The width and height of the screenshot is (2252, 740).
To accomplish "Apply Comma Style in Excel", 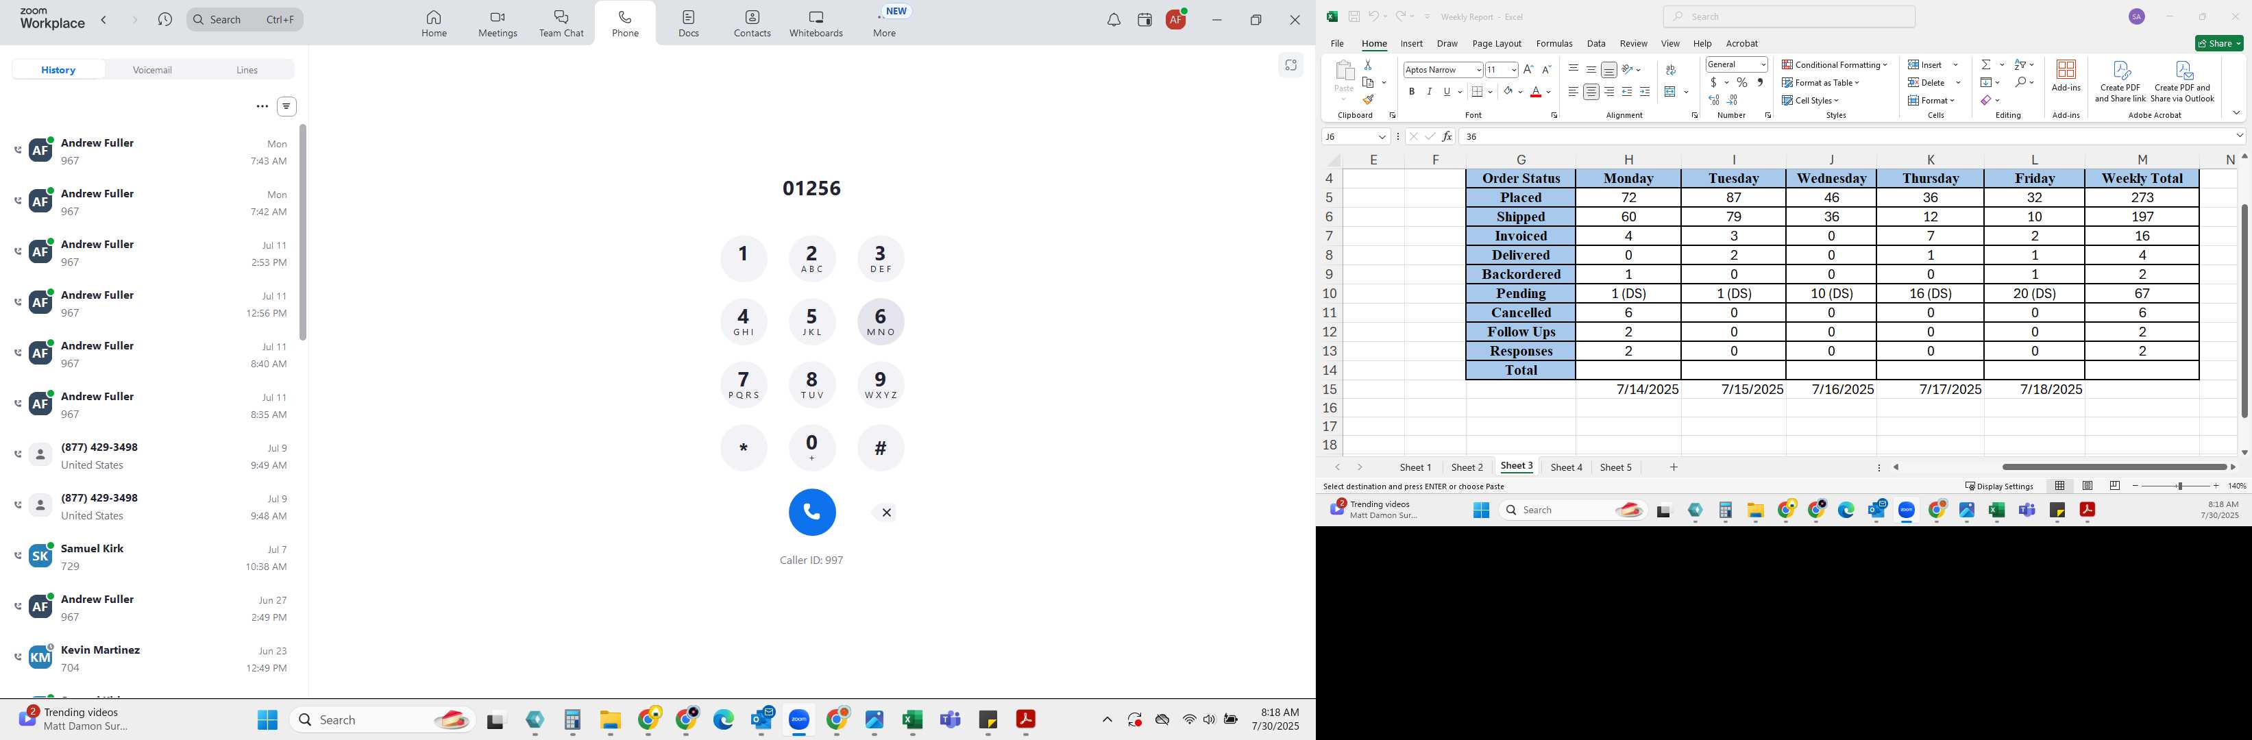I will pyautogui.click(x=1760, y=82).
